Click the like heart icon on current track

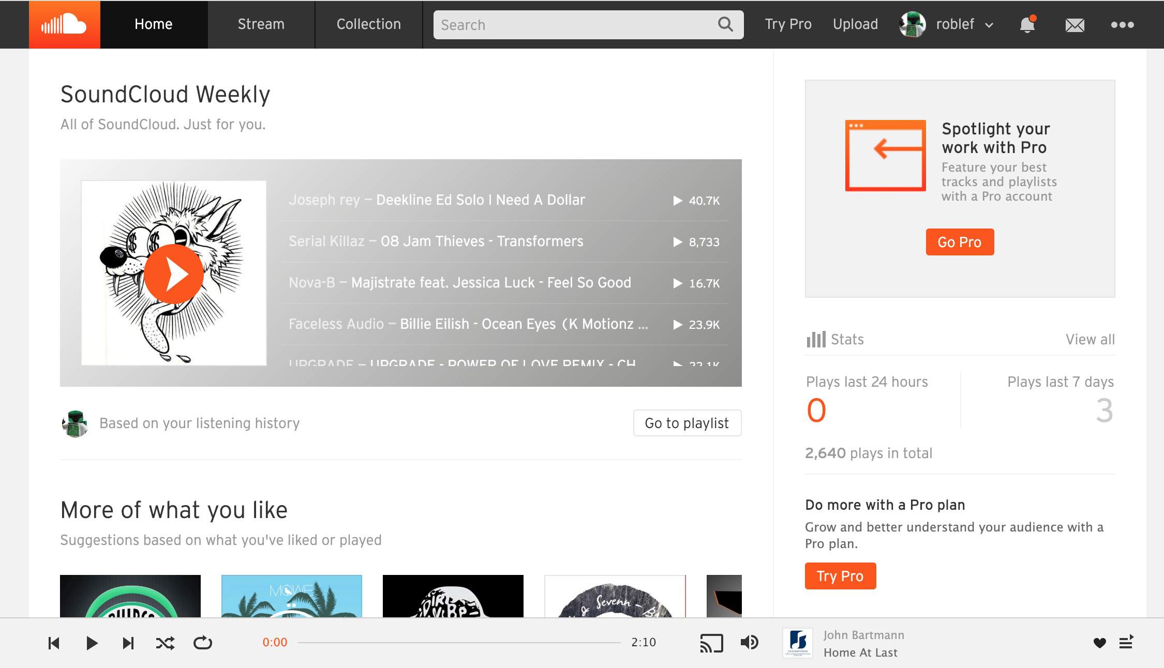[1099, 642]
